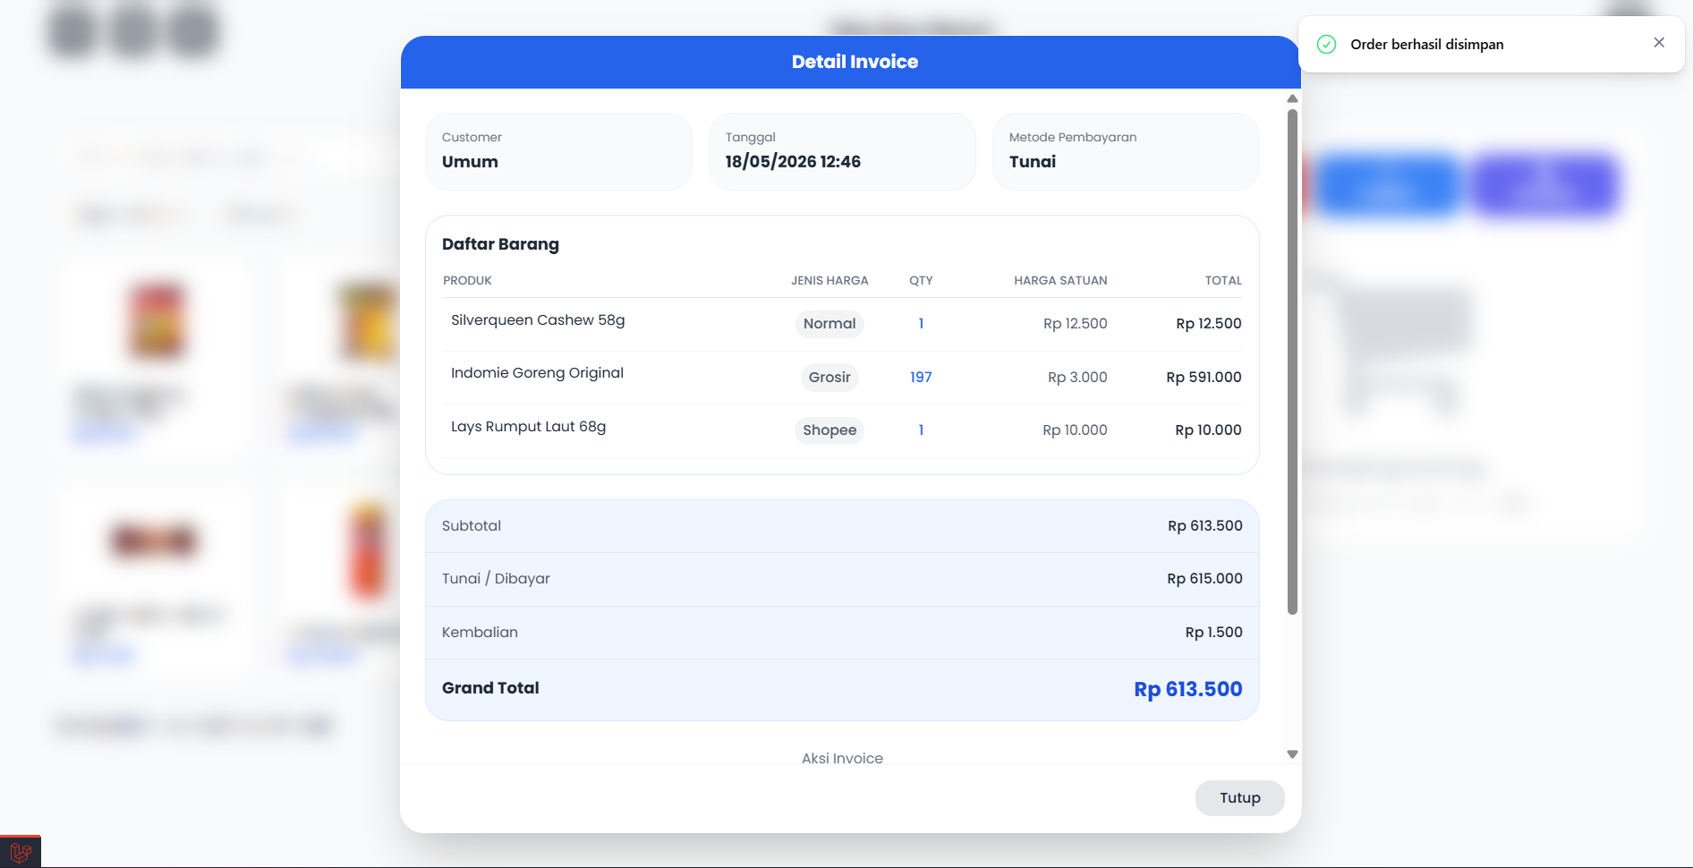Click the 'Subtotal' label
This screenshot has width=1693, height=868.
[472, 526]
